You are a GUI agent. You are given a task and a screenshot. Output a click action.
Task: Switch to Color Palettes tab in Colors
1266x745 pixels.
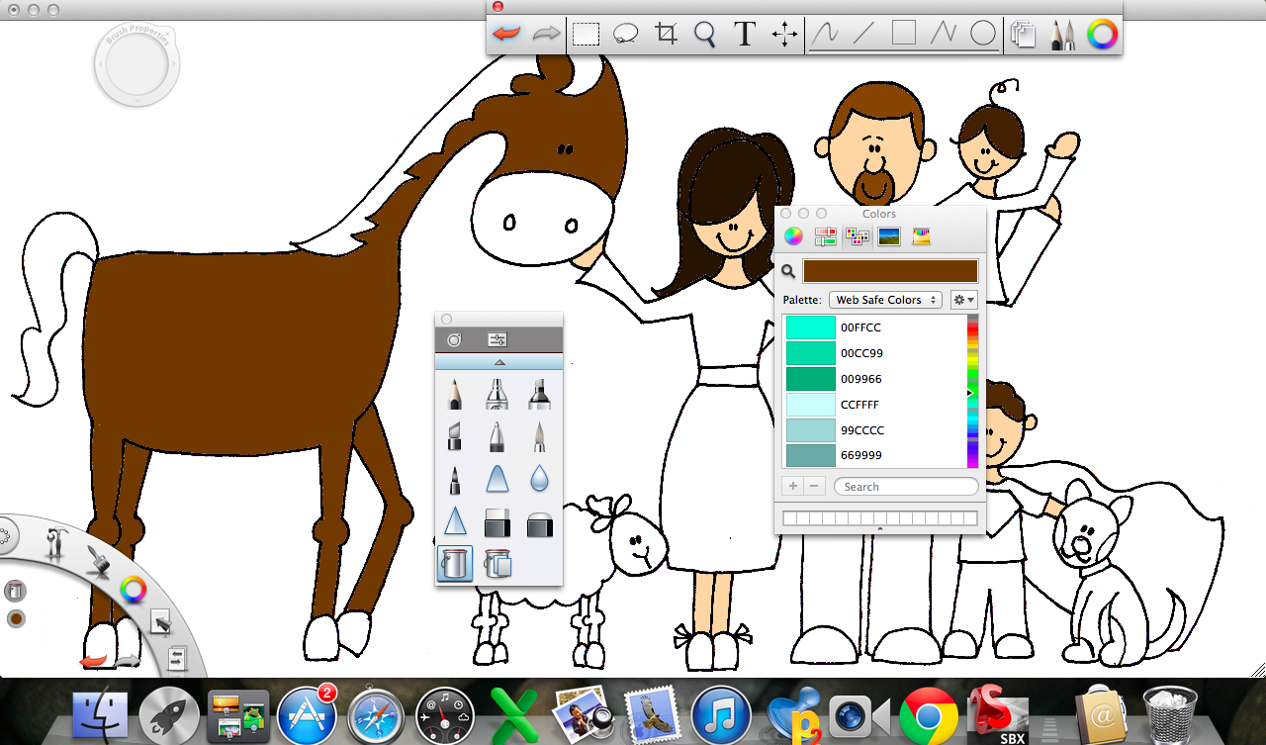858,236
